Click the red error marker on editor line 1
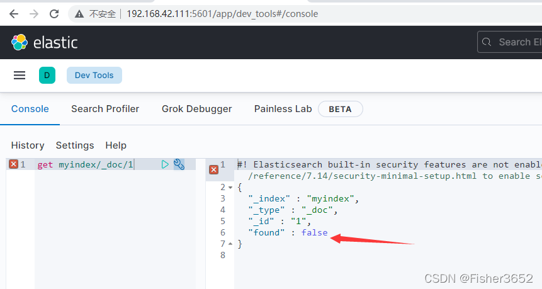This screenshot has width=542, height=289. coord(13,164)
